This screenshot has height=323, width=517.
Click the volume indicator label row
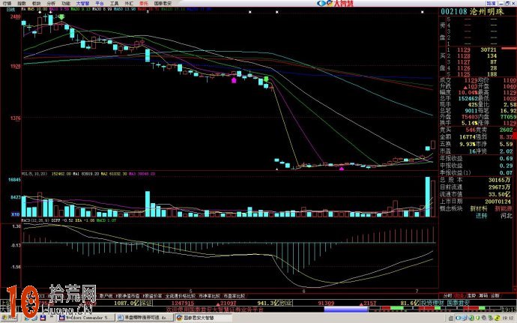[x=88, y=174]
